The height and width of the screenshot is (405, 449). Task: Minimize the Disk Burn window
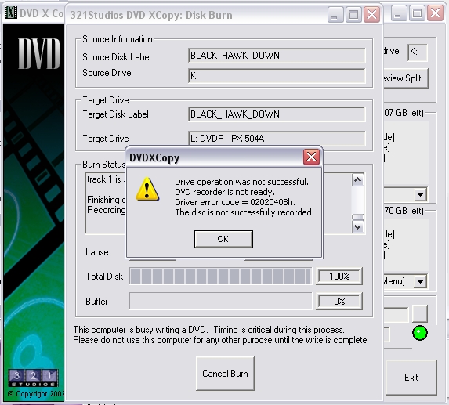pos(335,14)
